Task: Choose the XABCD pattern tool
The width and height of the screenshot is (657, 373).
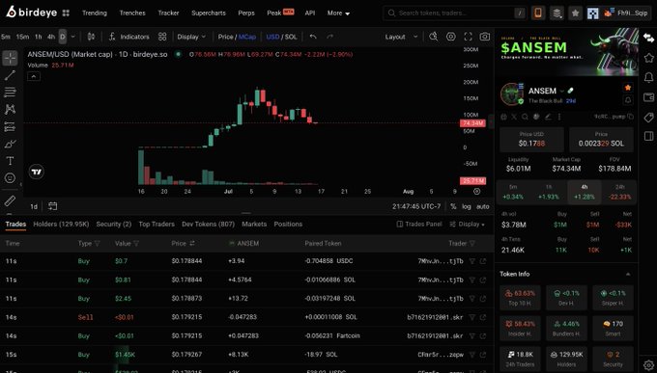Action: [x=10, y=109]
